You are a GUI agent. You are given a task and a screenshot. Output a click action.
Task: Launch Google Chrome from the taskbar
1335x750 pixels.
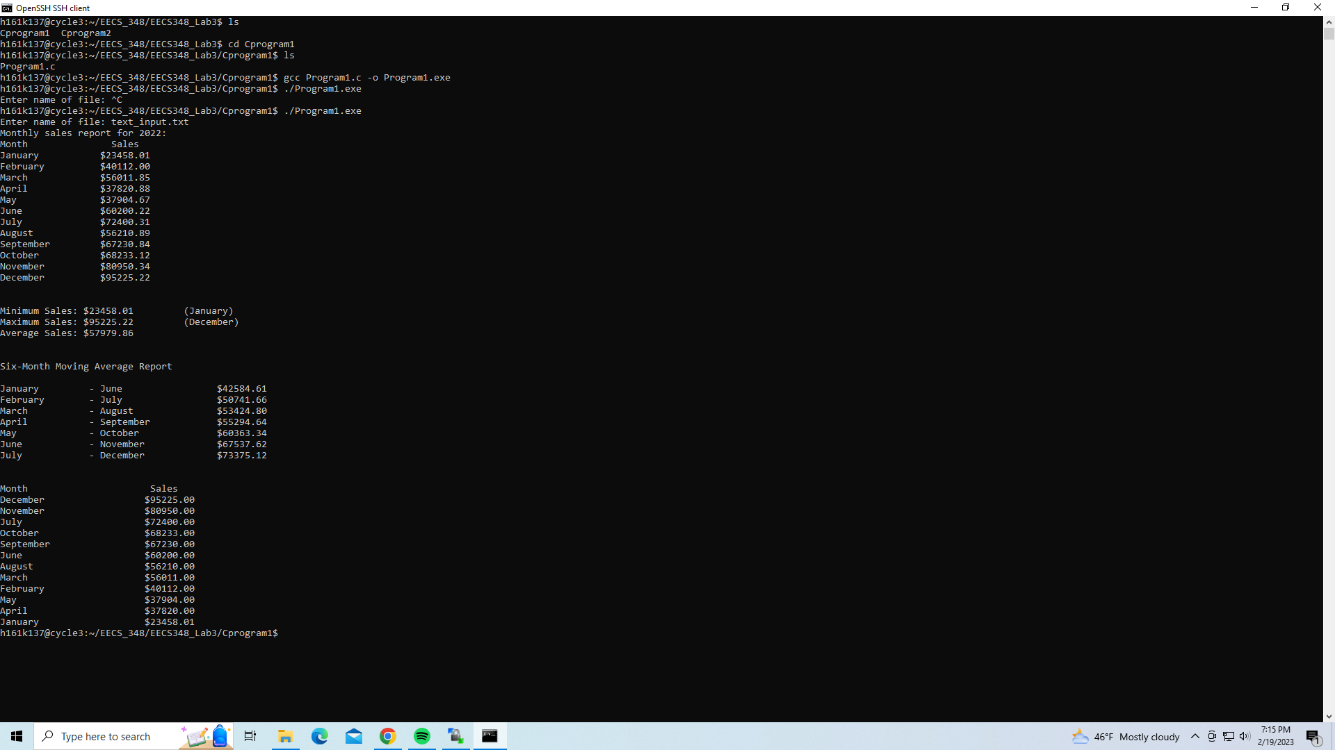[387, 736]
